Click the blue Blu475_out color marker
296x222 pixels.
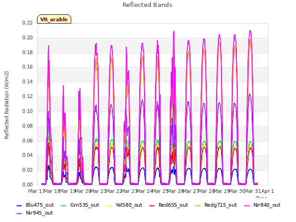(19, 205)
